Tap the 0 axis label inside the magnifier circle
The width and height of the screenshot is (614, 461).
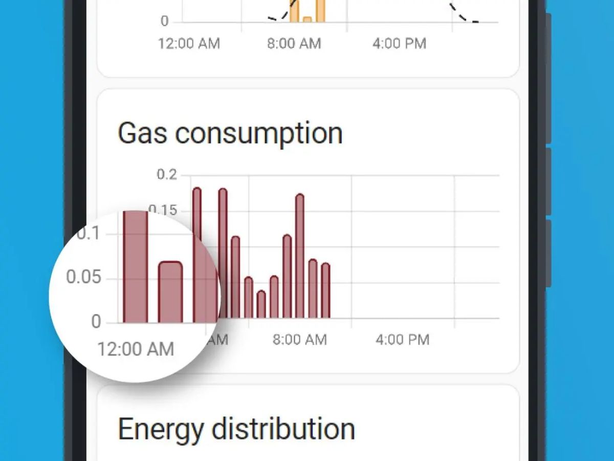[96, 322]
